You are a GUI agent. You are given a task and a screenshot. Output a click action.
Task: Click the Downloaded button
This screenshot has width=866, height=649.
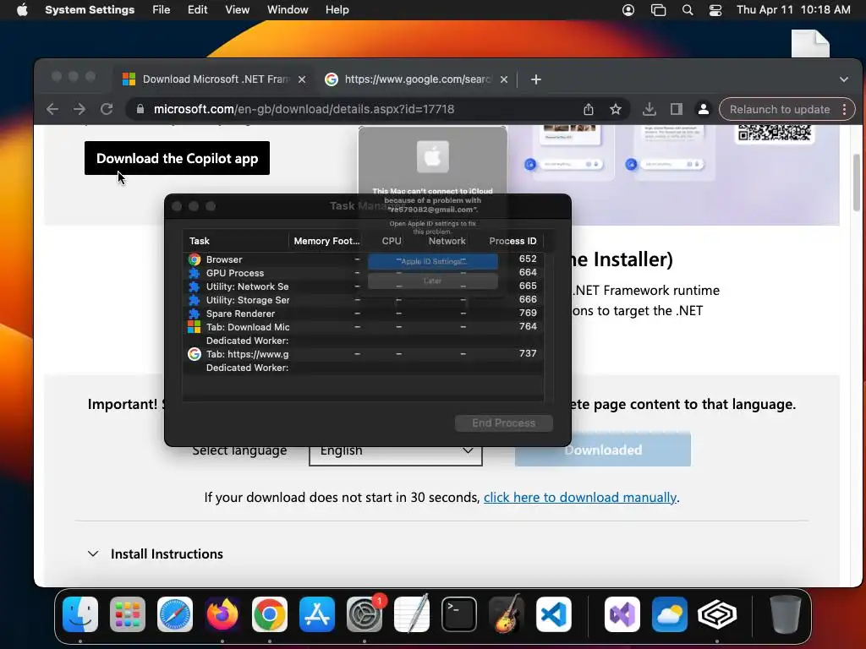click(603, 450)
